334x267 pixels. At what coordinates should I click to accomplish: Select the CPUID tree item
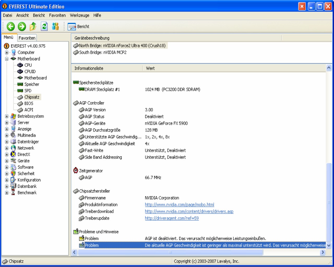pos(30,71)
